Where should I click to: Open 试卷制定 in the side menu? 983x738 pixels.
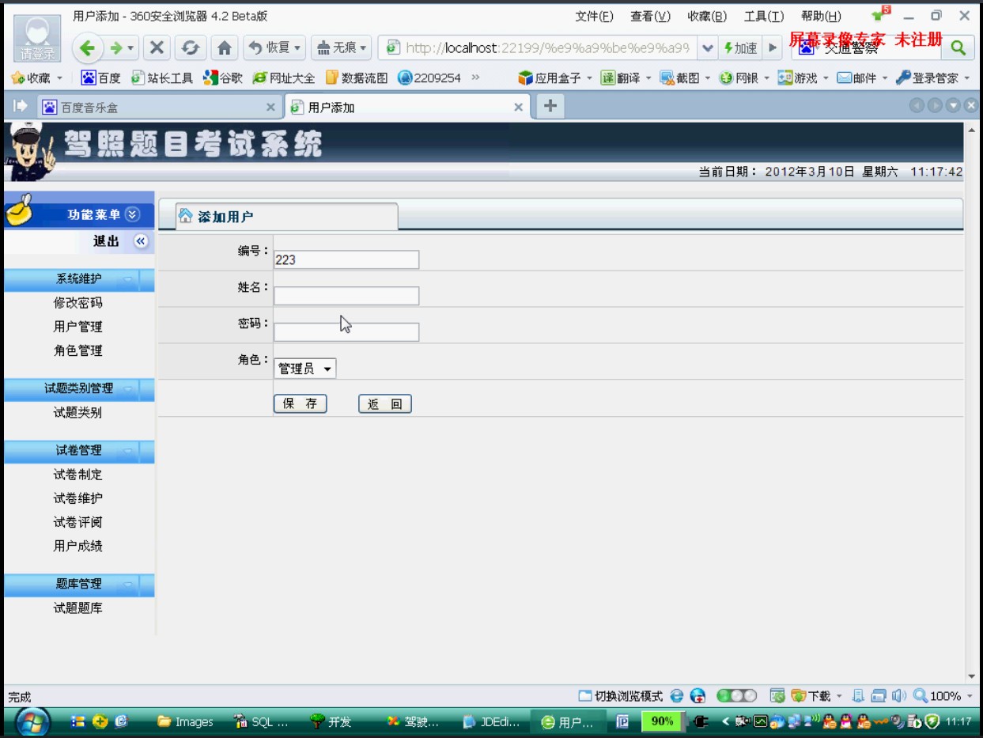click(78, 475)
